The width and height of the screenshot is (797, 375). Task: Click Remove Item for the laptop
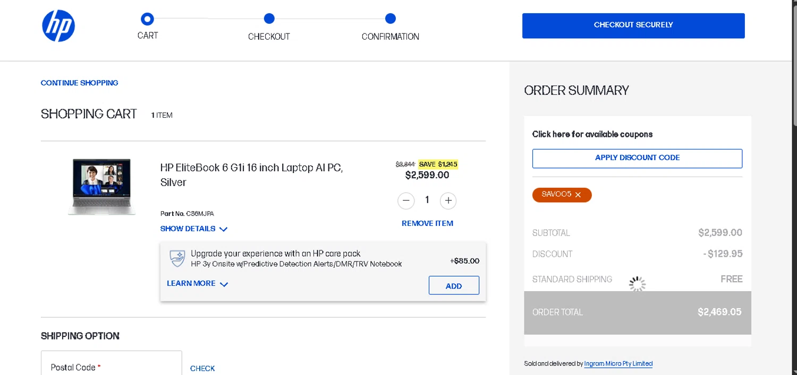(427, 223)
